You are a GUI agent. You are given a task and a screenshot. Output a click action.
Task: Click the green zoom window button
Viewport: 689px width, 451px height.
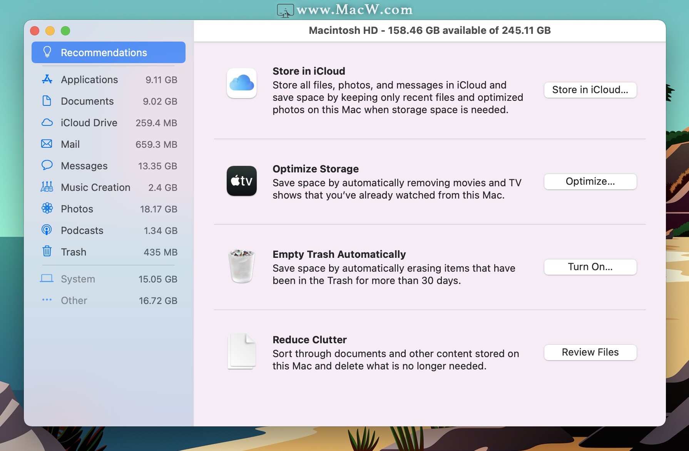click(65, 31)
